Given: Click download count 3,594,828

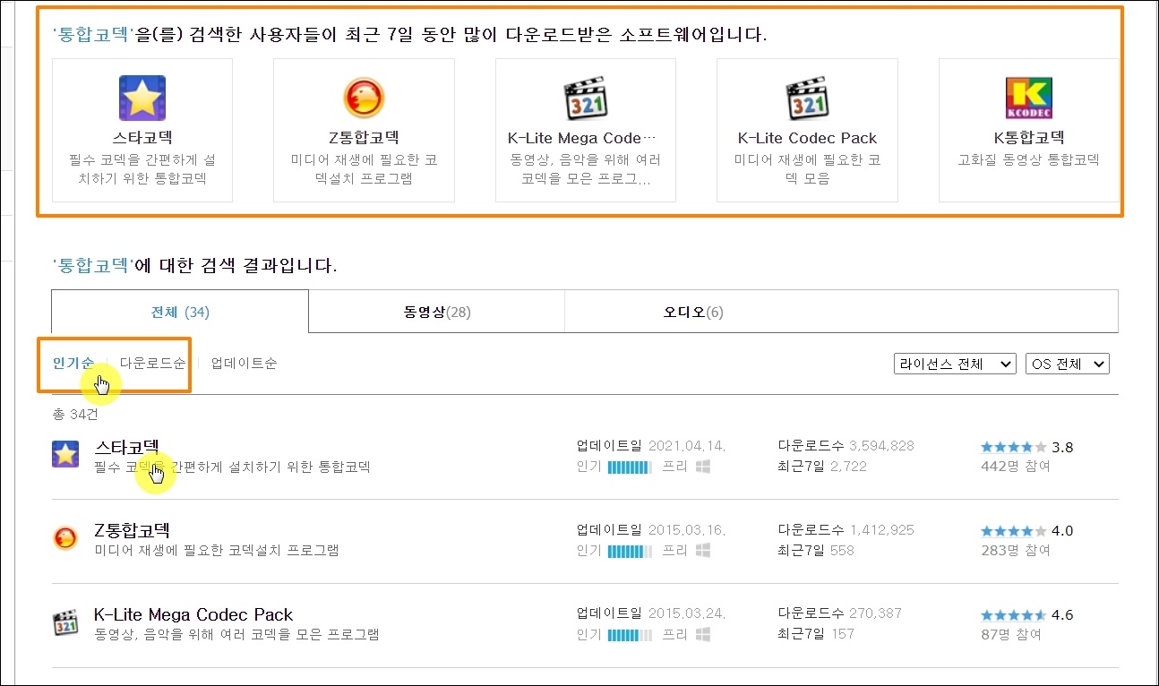Looking at the screenshot, I should [881, 446].
